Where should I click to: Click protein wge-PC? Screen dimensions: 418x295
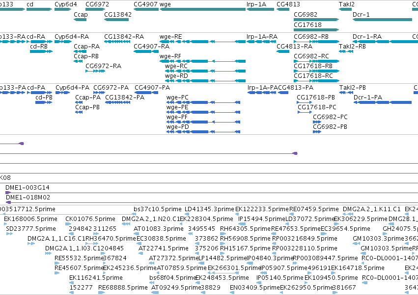click(x=203, y=103)
